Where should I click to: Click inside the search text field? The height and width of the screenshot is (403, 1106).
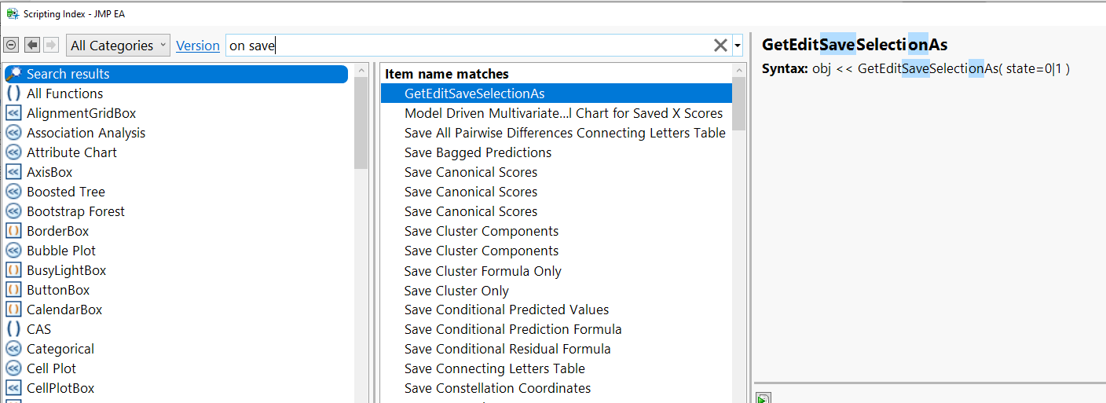tap(471, 46)
